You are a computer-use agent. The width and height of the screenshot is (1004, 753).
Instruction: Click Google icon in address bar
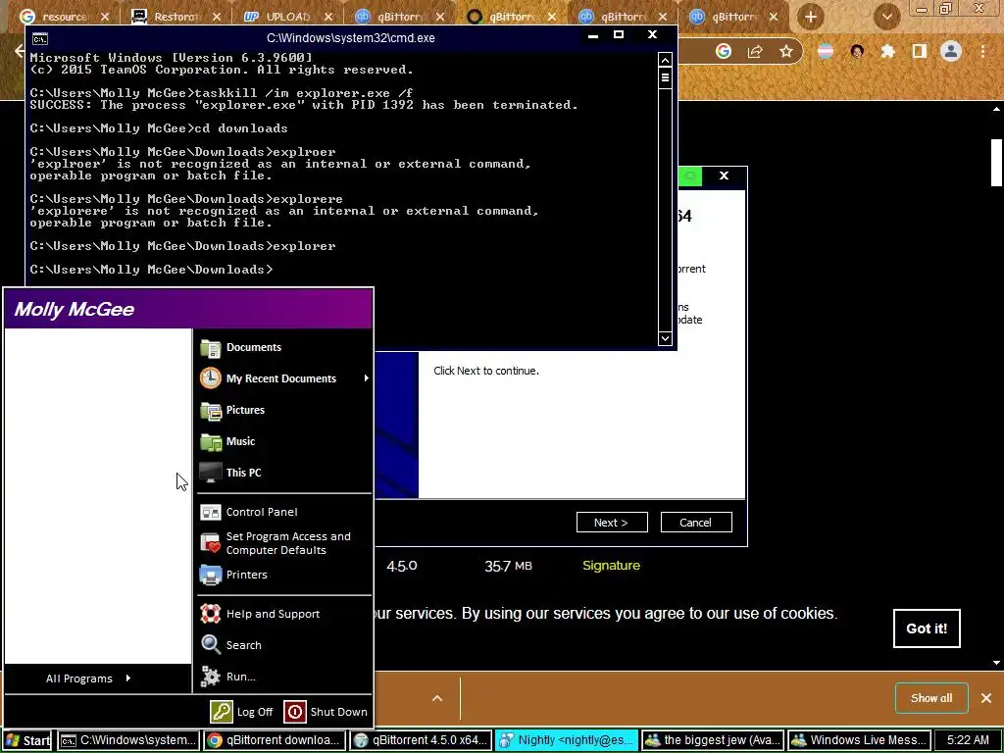[x=724, y=51]
